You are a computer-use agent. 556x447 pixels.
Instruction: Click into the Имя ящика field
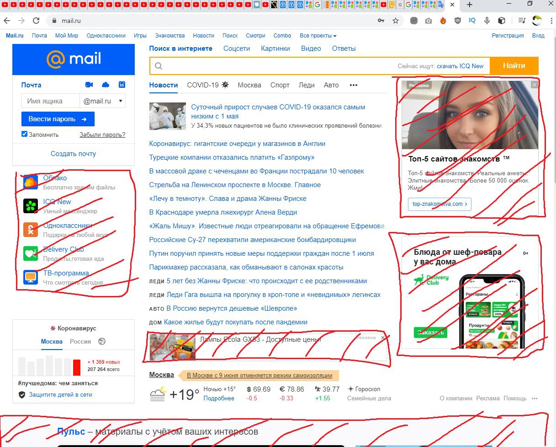pyautogui.click(x=50, y=101)
